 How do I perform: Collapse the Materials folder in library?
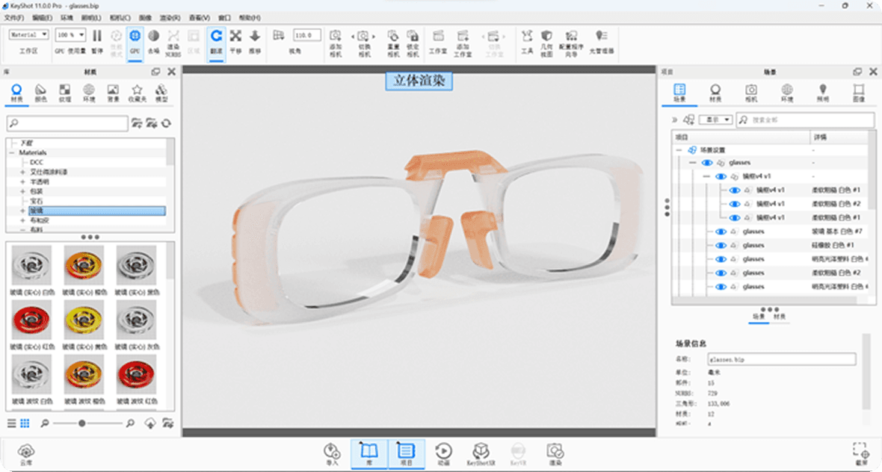(x=11, y=152)
